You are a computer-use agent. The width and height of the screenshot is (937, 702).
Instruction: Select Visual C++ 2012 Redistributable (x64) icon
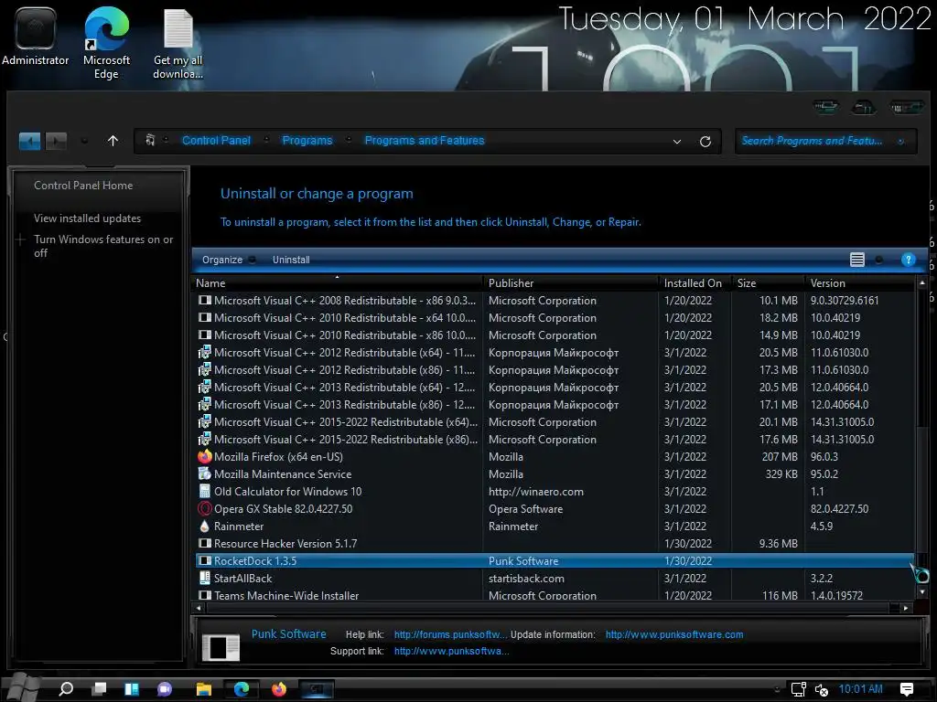pyautogui.click(x=204, y=353)
